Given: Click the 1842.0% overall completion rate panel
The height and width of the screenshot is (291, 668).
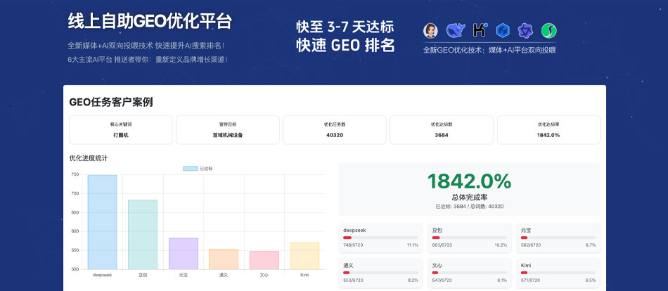Looking at the screenshot, I should 469,189.
